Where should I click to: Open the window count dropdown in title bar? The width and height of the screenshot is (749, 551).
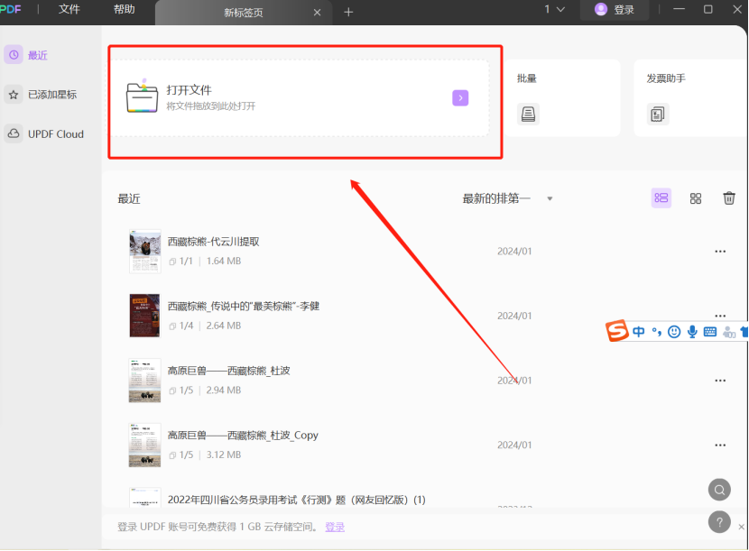554,10
